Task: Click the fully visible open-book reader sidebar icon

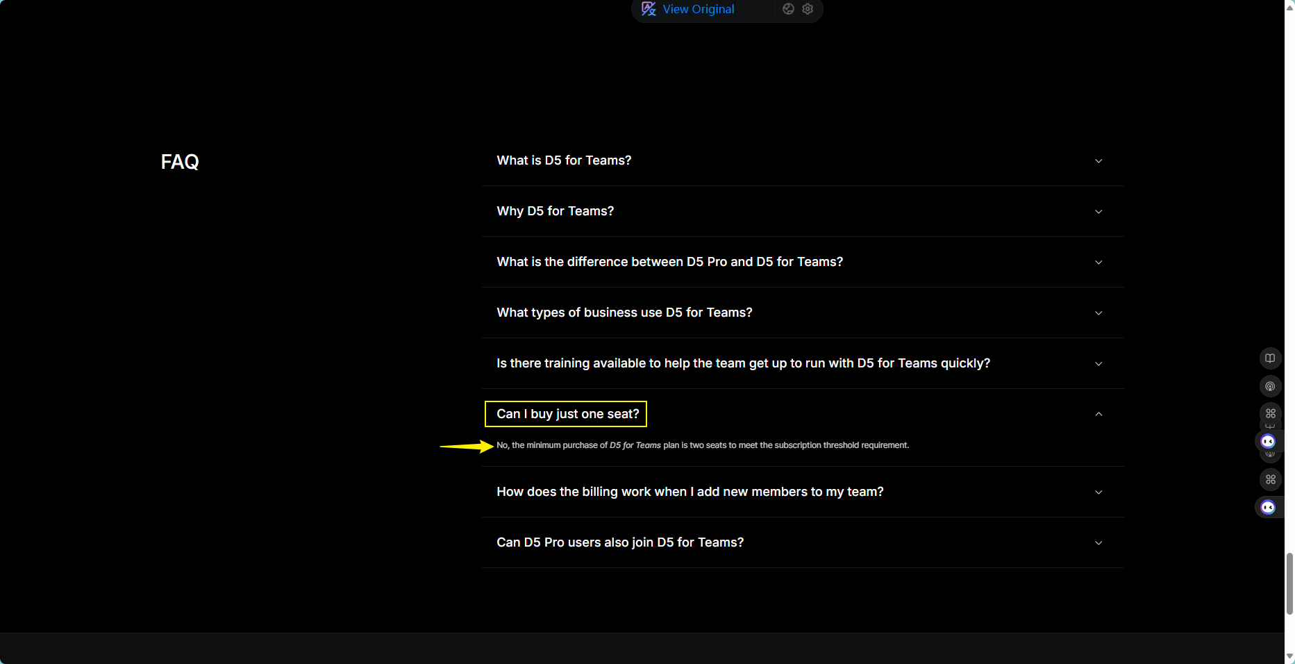Action: tap(1270, 358)
